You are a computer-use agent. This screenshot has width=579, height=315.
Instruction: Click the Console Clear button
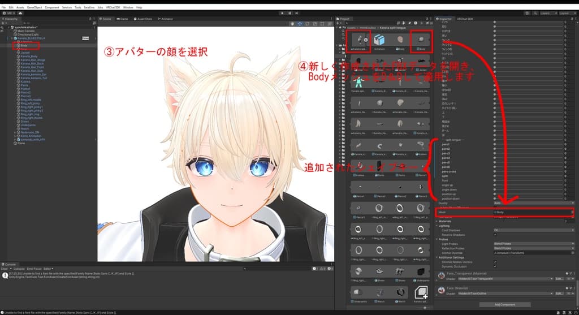coord(5,269)
